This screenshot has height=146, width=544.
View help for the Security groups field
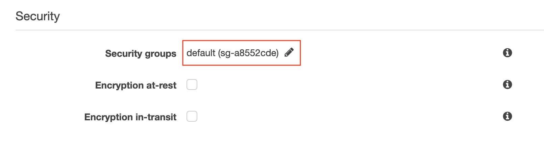coord(507,53)
